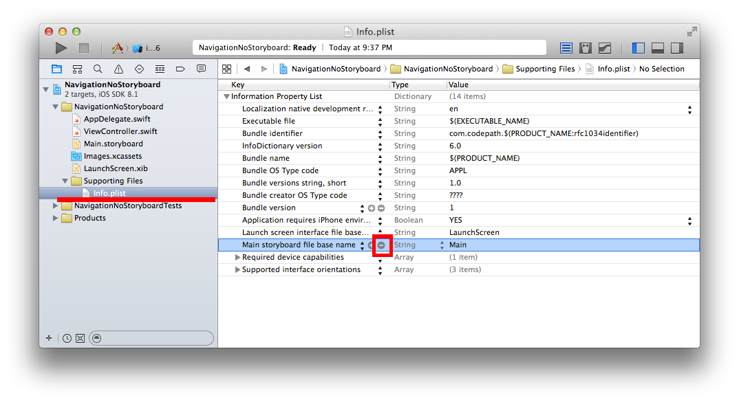Screen dimensions: 739x402
Task: Show the Symbol navigator
Action: [x=77, y=69]
